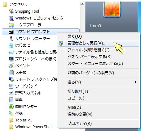Click the リモート デスクトップ接続 icon
The image size is (141, 131).
11,79
